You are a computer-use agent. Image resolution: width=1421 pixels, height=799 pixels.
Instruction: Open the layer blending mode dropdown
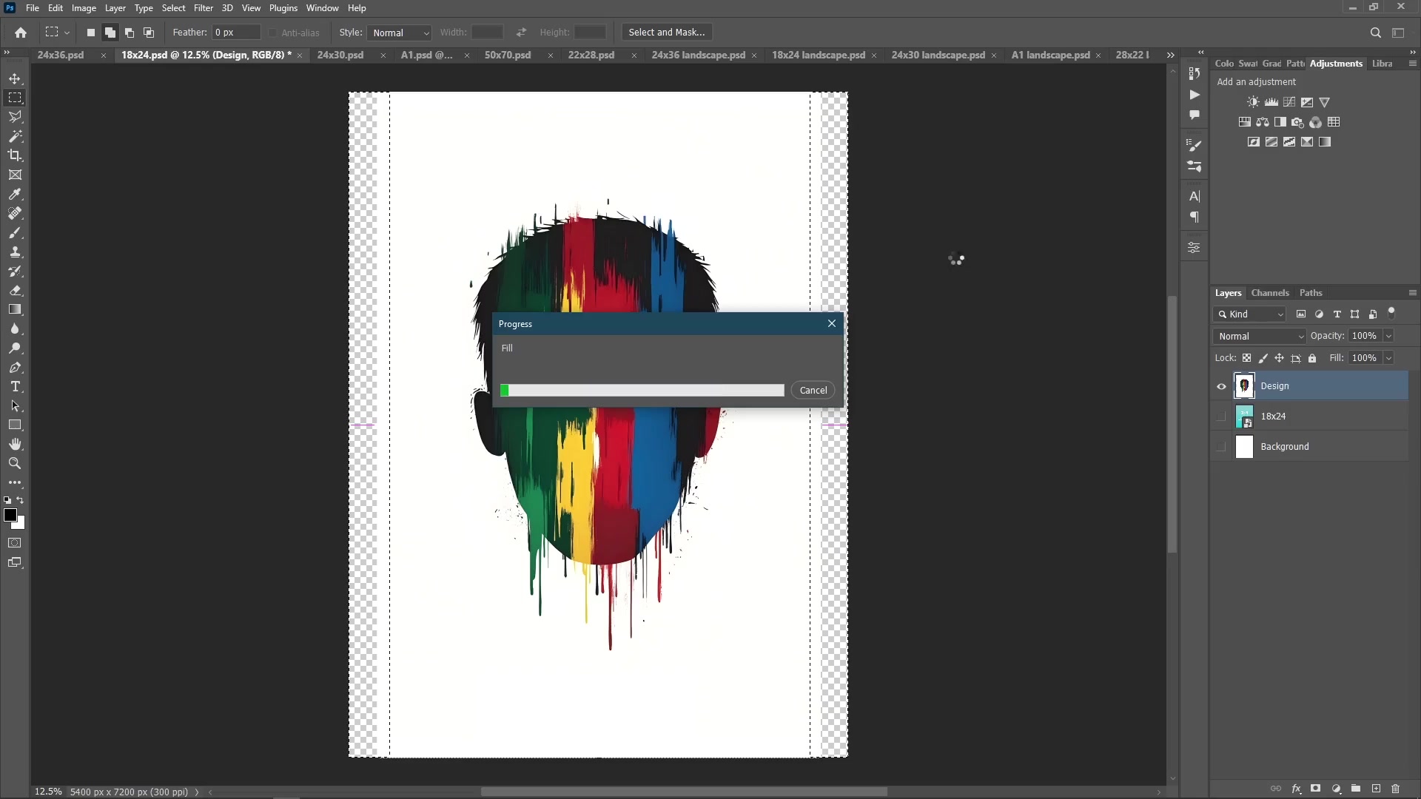coord(1258,336)
